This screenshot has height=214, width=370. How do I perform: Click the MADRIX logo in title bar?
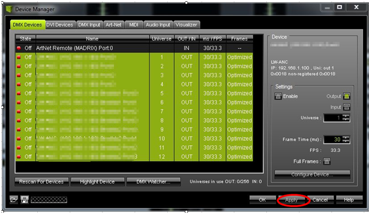tap(9, 9)
